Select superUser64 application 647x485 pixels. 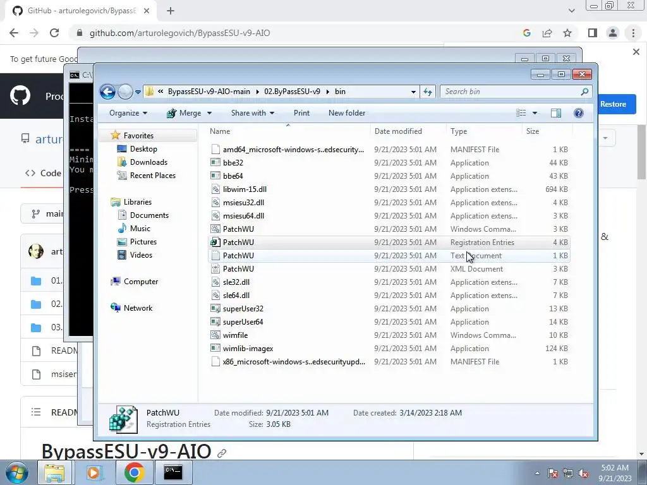(389, 321)
